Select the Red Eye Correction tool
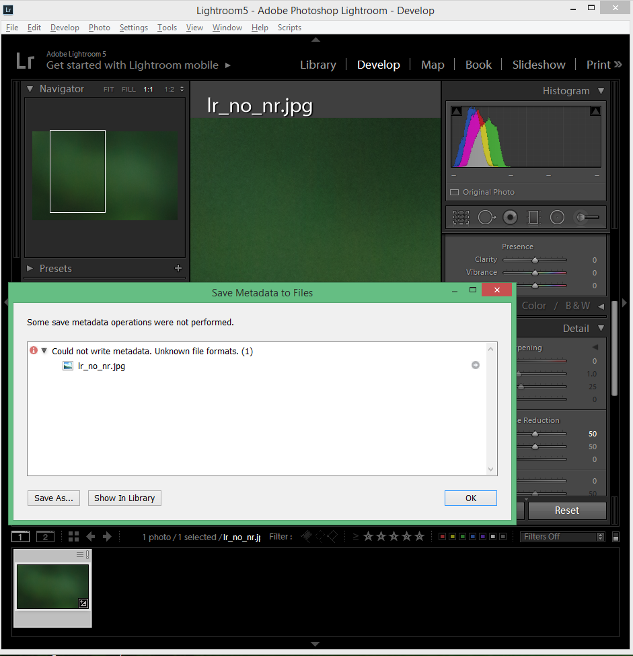The height and width of the screenshot is (656, 633). (x=510, y=217)
